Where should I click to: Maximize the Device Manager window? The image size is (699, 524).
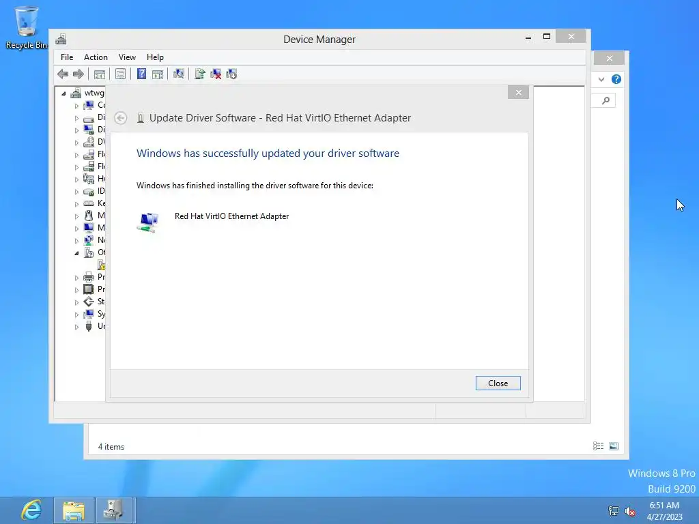coord(547,37)
